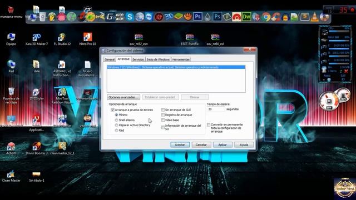Launch Dreamweaver from the dock
Viewport: 356px width, 200px height.
pyautogui.click(x=246, y=17)
